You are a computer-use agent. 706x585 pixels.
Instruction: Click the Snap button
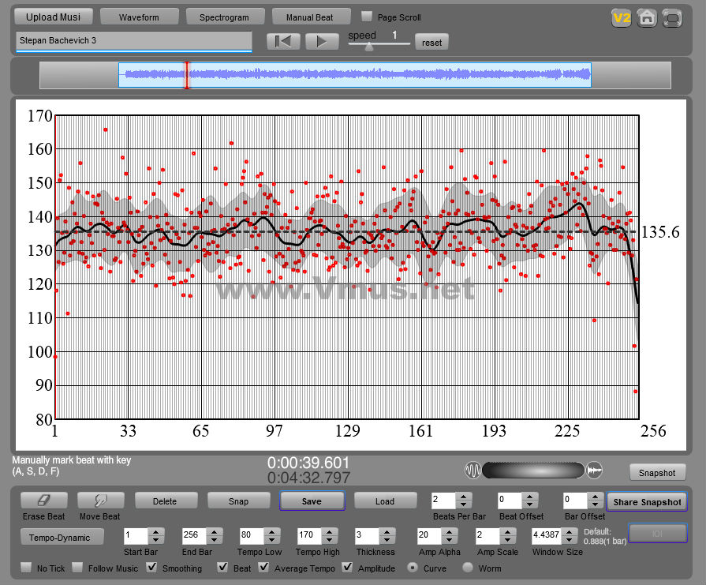click(238, 501)
